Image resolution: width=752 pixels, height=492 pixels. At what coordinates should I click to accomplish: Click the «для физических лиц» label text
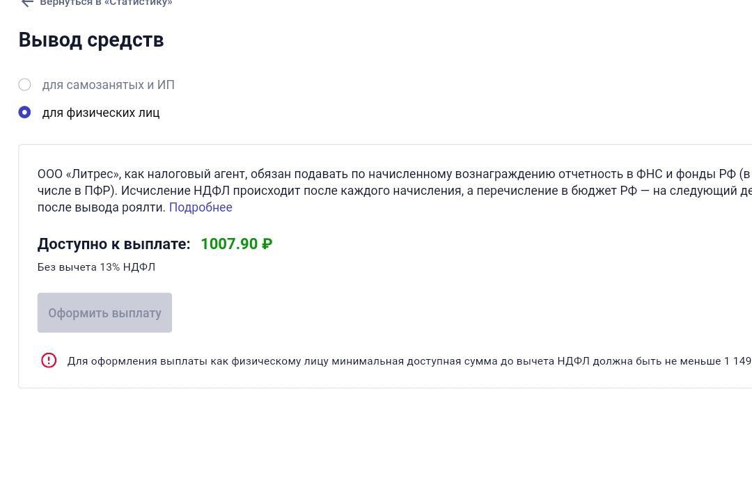click(101, 113)
